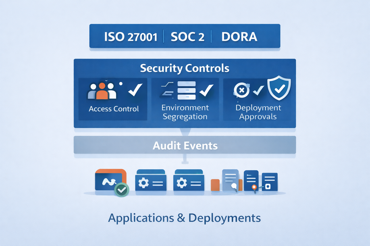Click the three-person users icon above Access Control
This screenshot has width=370, height=246.
click(x=102, y=91)
